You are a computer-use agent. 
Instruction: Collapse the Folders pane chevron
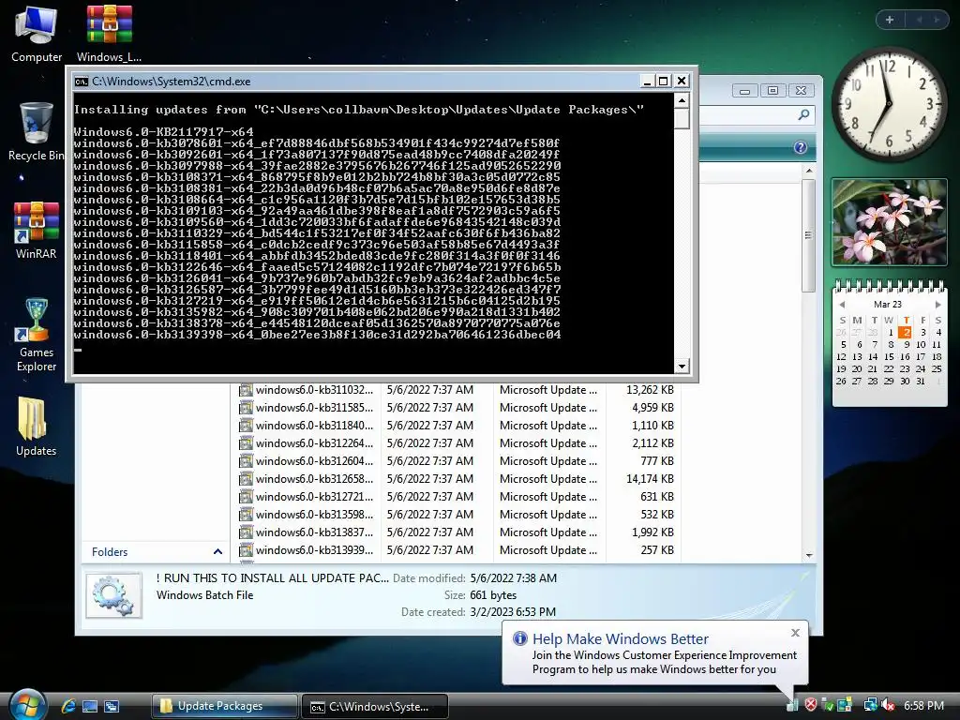click(x=217, y=551)
